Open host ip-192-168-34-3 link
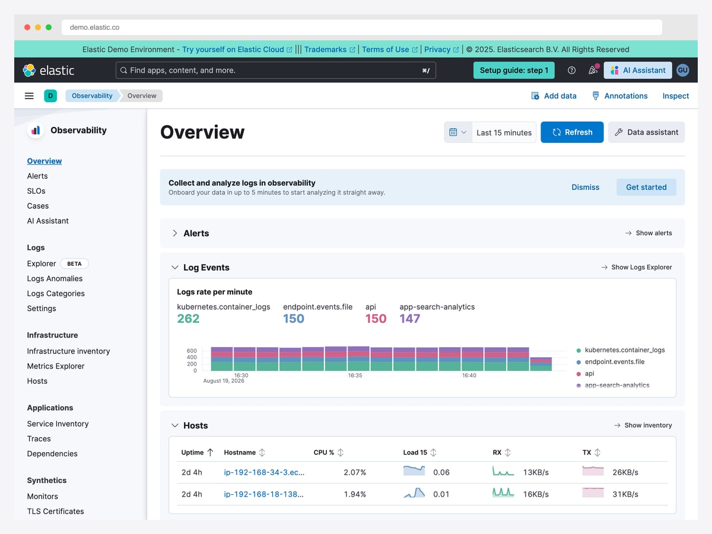This screenshot has height=534, width=712. (x=264, y=472)
